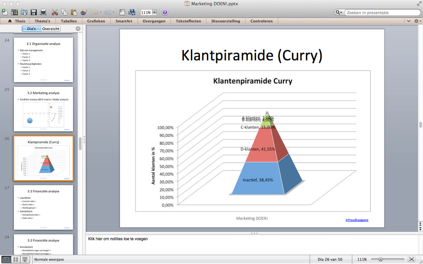Click in Zoeken in presentatie field
The image size is (423, 264).
[x=383, y=13]
